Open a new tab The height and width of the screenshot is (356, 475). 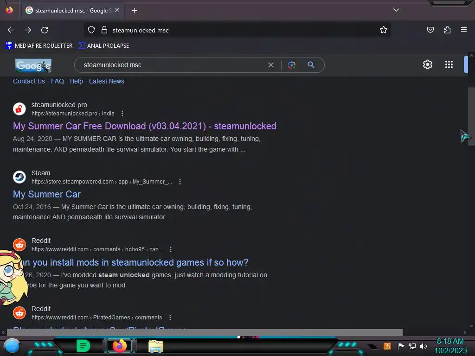(134, 11)
